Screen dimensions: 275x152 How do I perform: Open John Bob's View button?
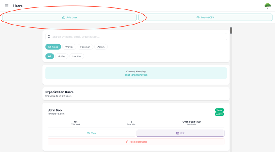92,133
